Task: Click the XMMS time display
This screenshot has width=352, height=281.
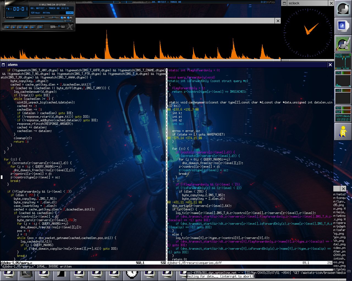Action: point(18,9)
